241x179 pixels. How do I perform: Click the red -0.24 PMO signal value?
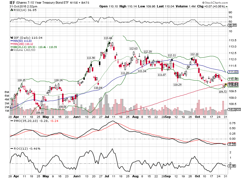(54, 121)
